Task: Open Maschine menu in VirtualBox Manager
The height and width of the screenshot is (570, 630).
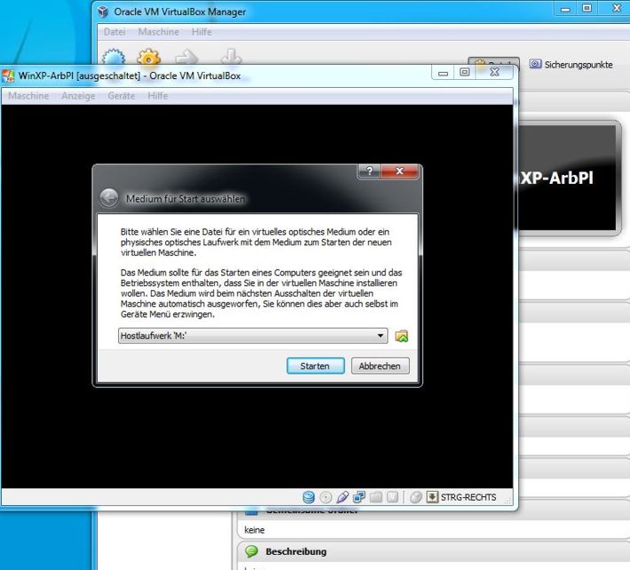Action: 159,31
